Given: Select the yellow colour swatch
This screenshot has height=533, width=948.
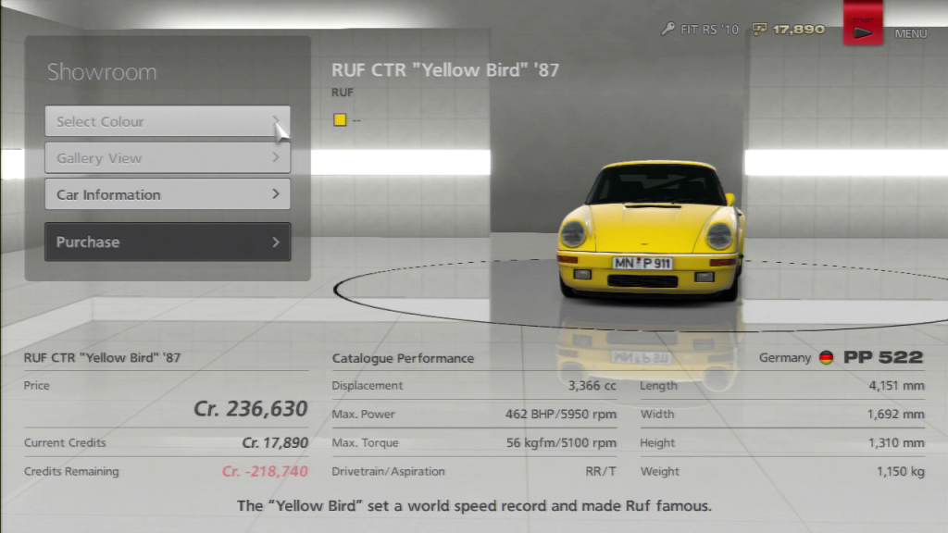Looking at the screenshot, I should [x=340, y=119].
